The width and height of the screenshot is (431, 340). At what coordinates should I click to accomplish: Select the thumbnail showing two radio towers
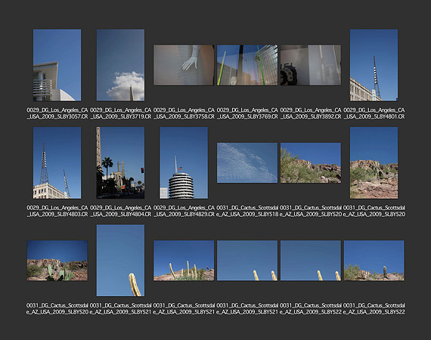tap(57, 162)
